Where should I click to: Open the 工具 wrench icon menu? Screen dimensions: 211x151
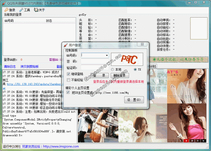[x=21, y=10]
